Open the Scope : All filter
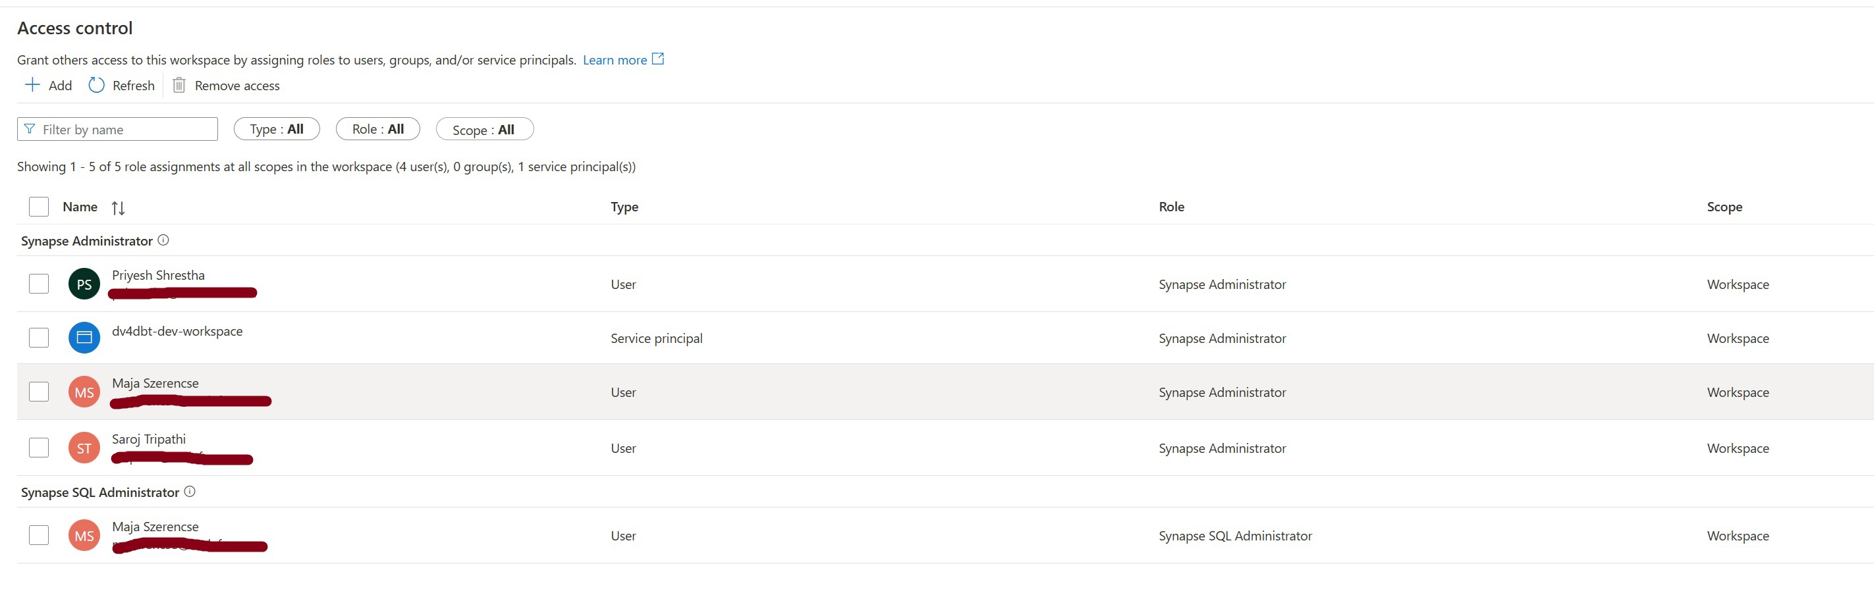This screenshot has height=597, width=1874. 485,129
